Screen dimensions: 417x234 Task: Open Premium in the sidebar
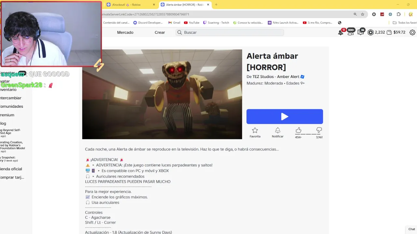(x=7, y=115)
